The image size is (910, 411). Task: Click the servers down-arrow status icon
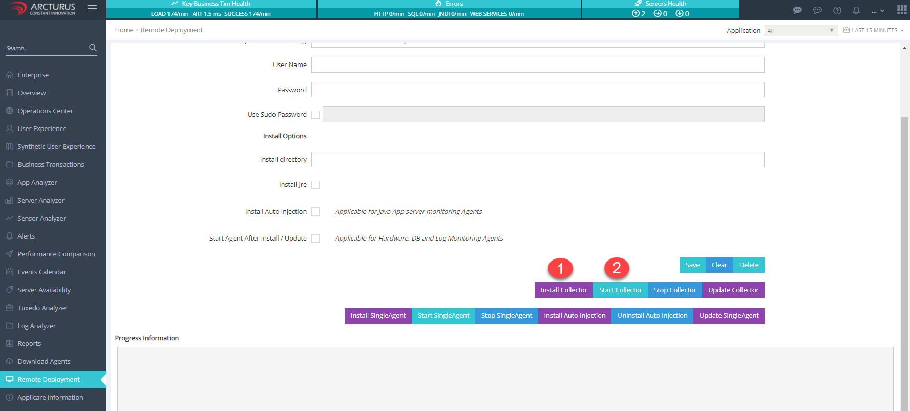tap(679, 13)
